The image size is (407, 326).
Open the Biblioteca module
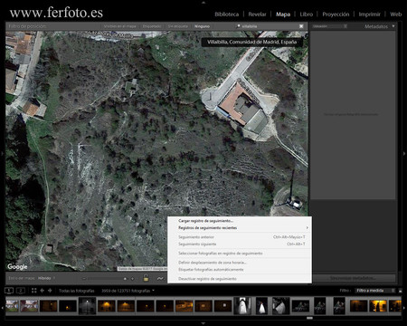[x=226, y=14]
